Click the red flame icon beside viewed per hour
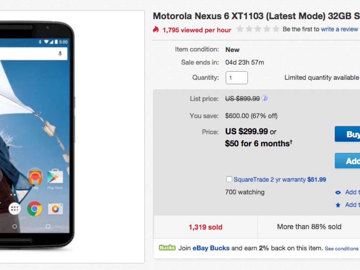 point(156,29)
